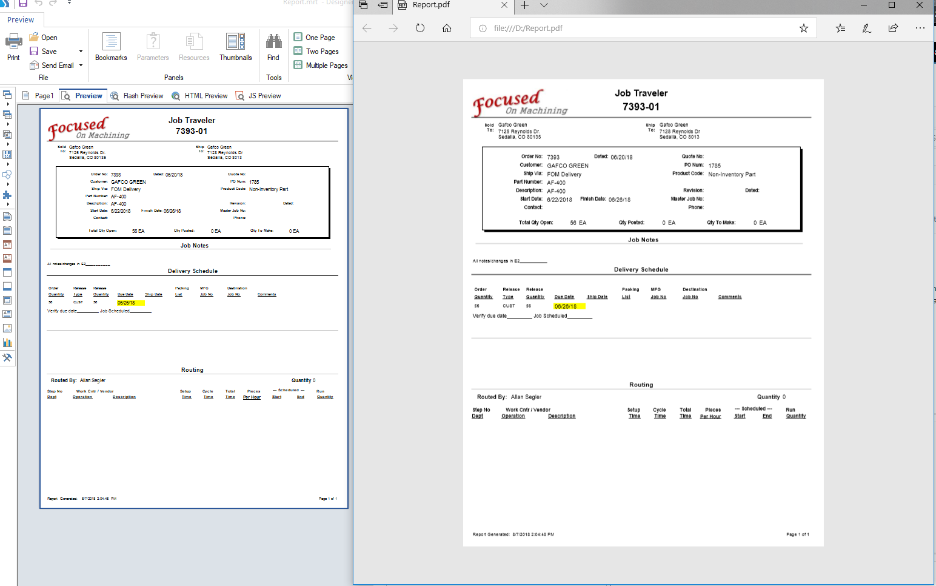Select the cross bands toolbox icon

click(x=7, y=115)
